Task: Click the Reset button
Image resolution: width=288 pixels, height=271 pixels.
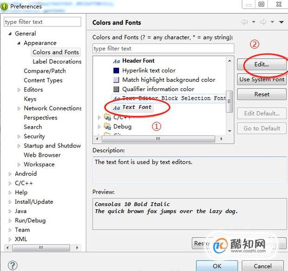Action: [x=261, y=94]
